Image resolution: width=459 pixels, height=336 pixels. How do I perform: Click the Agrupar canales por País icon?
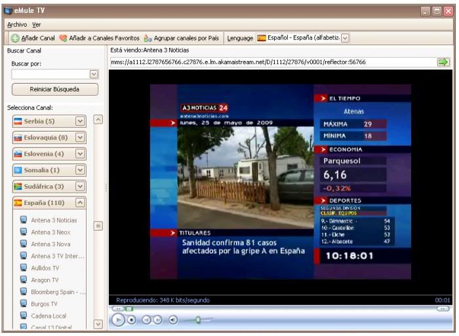click(148, 38)
